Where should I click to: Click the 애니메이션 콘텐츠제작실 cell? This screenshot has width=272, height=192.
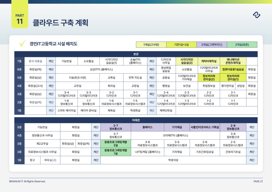coord(233,61)
